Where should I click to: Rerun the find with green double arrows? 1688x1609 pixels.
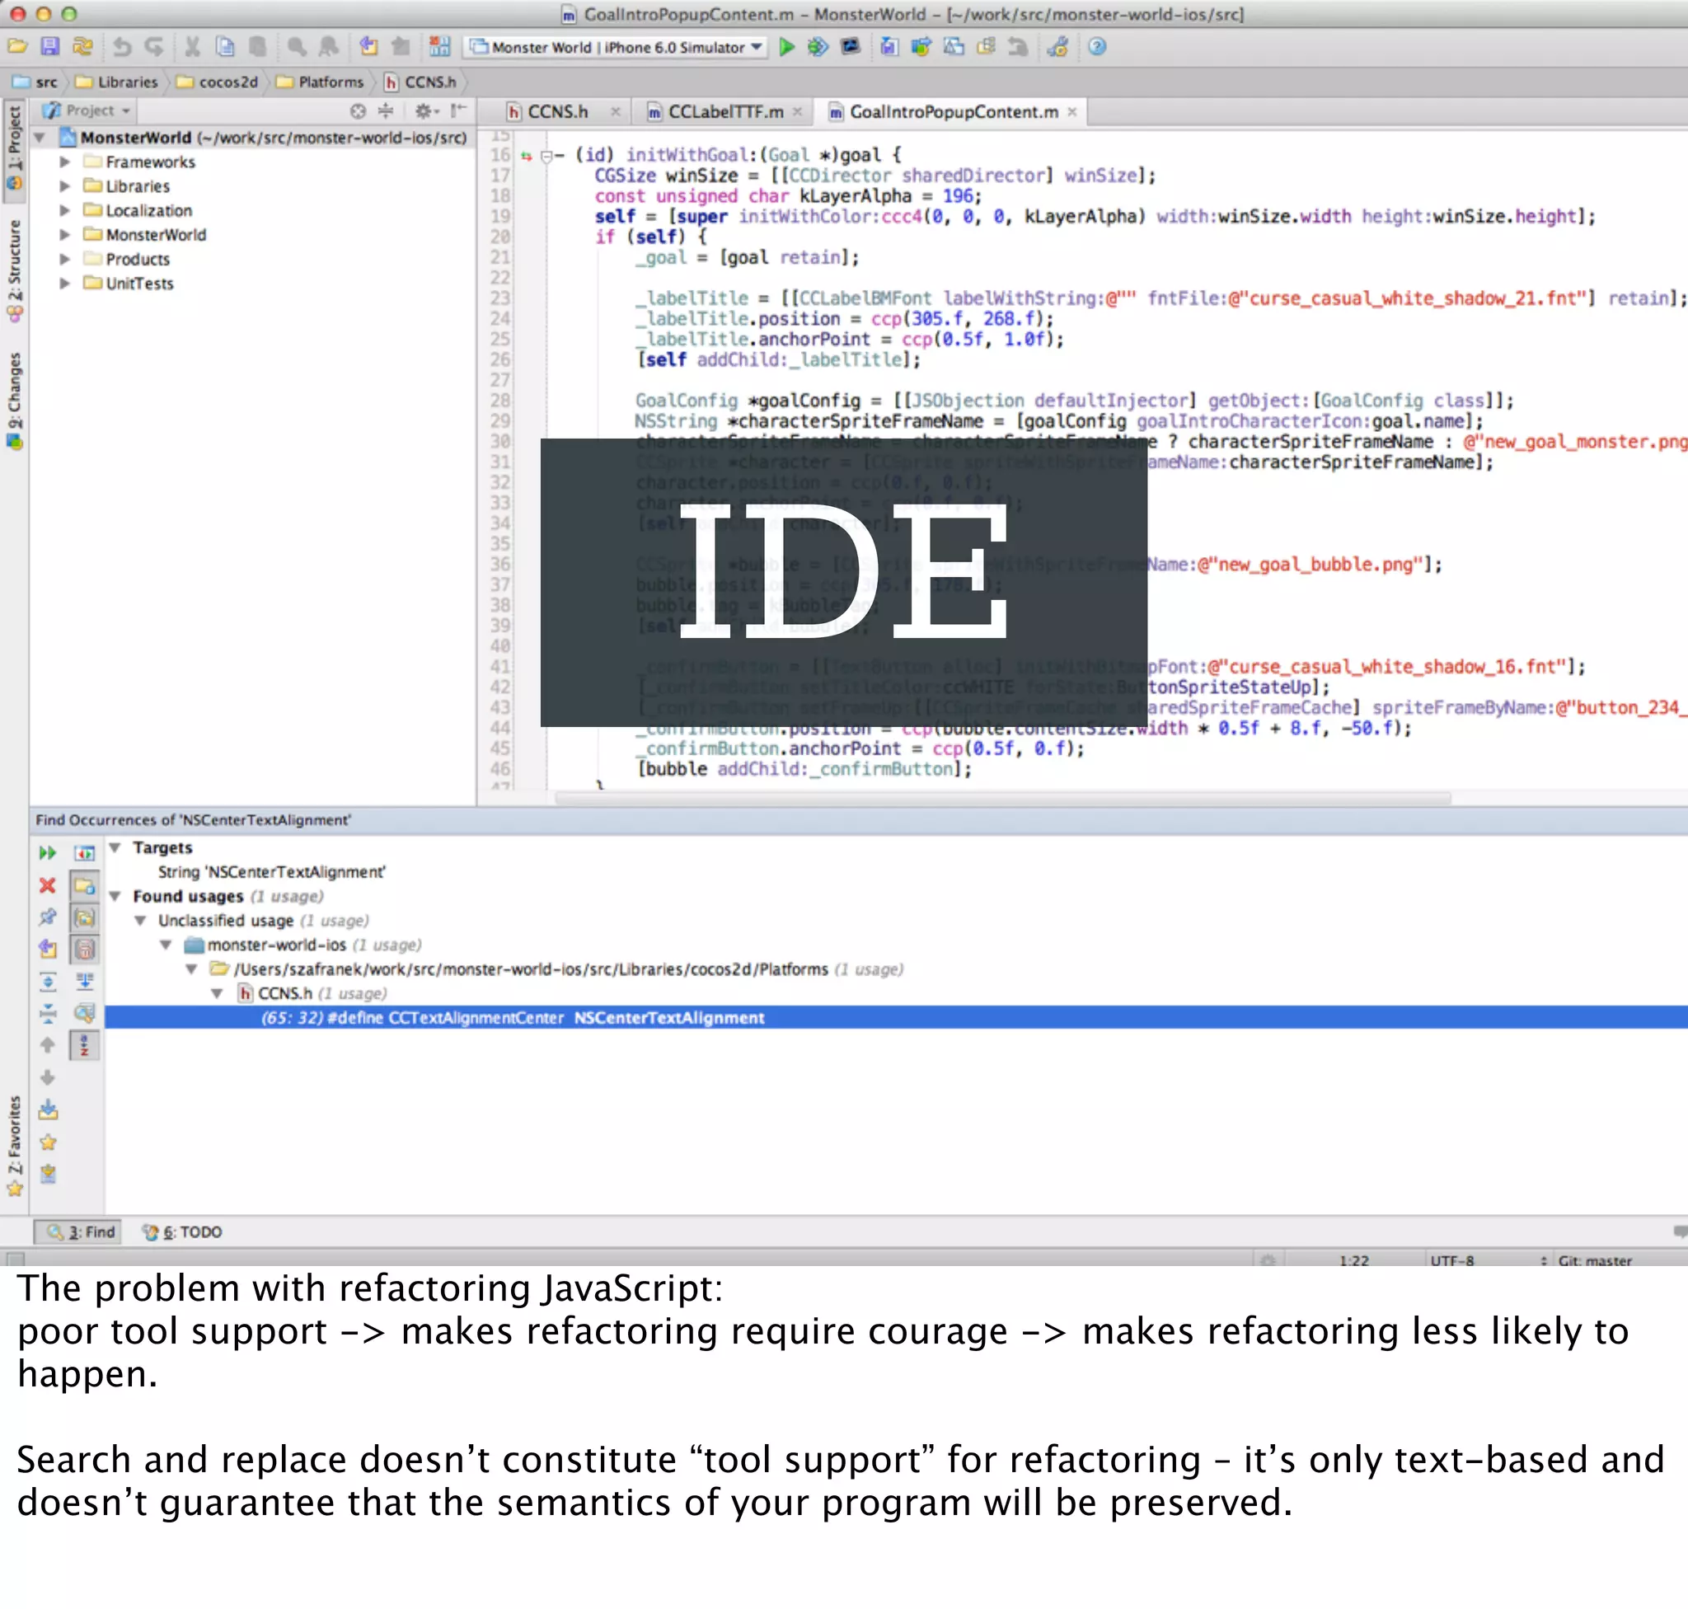pos(48,852)
